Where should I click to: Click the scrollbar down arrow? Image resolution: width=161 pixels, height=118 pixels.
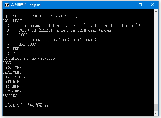point(156,114)
